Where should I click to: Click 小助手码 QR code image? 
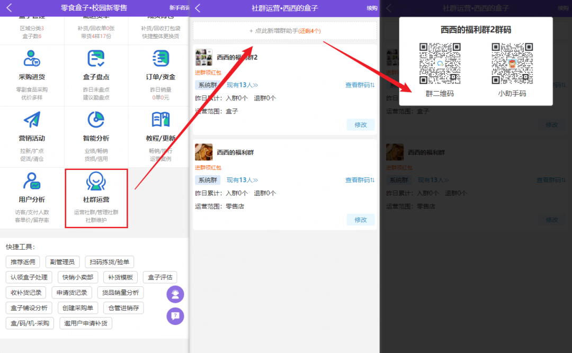(x=512, y=64)
